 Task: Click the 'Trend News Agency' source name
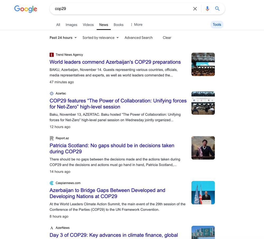coord(69,55)
